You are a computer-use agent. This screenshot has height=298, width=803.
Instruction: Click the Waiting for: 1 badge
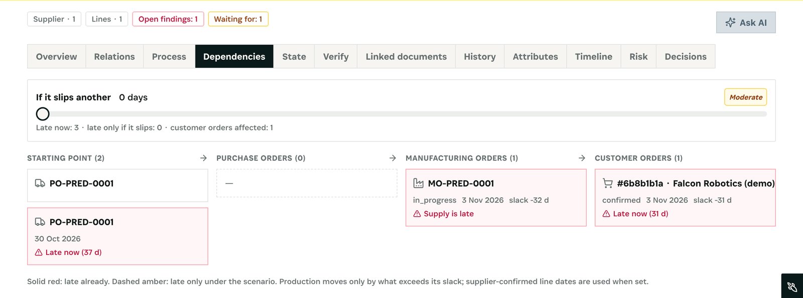pyautogui.click(x=238, y=19)
